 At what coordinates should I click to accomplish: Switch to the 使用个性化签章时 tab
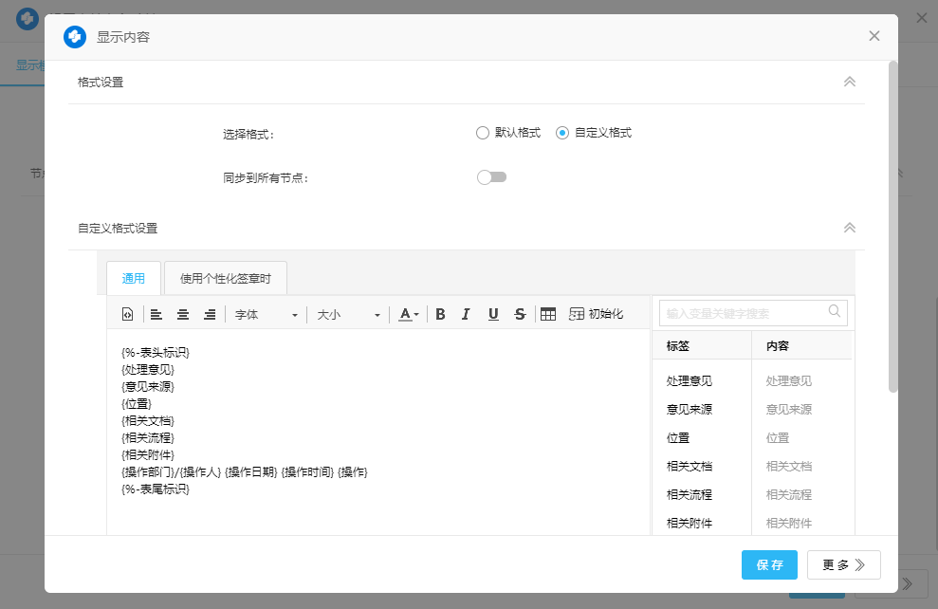226,279
